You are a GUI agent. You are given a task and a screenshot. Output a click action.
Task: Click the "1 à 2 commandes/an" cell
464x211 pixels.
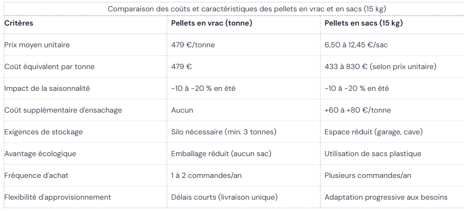click(x=206, y=176)
